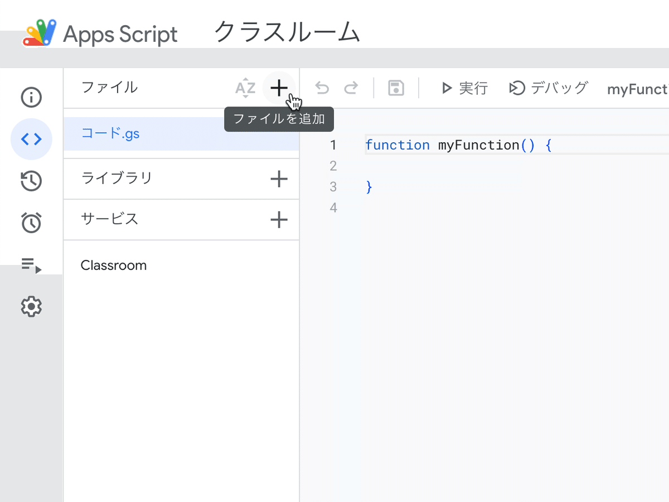This screenshot has height=502, width=669.
Task: Click line number 3 in the editor
Action: point(333,187)
